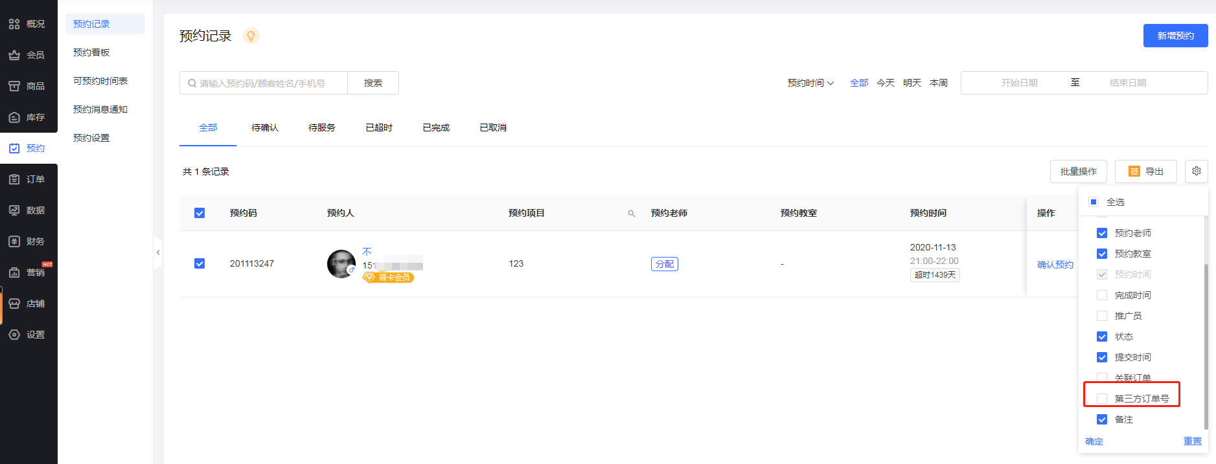Focus the 预约码/顾客姓名 search input
Viewport: 1216px width, 464px height.
(x=264, y=83)
